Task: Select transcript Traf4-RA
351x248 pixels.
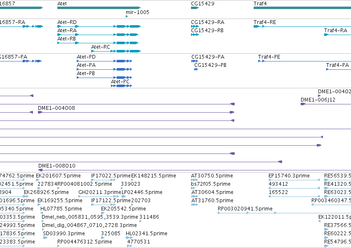Action: pyautogui.click(x=337, y=35)
